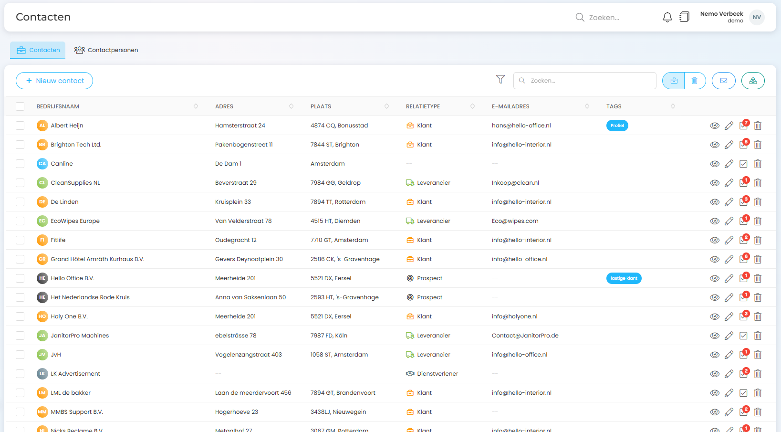Select all contacts with header checkbox
Viewport: 781px width, 432px height.
pyautogui.click(x=20, y=106)
